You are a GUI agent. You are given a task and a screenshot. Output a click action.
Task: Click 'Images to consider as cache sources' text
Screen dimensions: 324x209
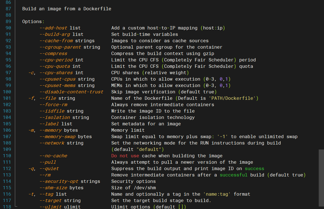pos(160,41)
